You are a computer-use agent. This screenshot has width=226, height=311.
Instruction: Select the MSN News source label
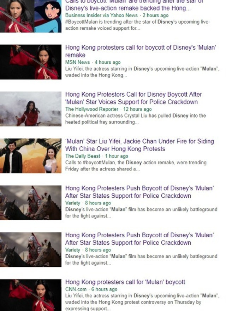click(77, 62)
